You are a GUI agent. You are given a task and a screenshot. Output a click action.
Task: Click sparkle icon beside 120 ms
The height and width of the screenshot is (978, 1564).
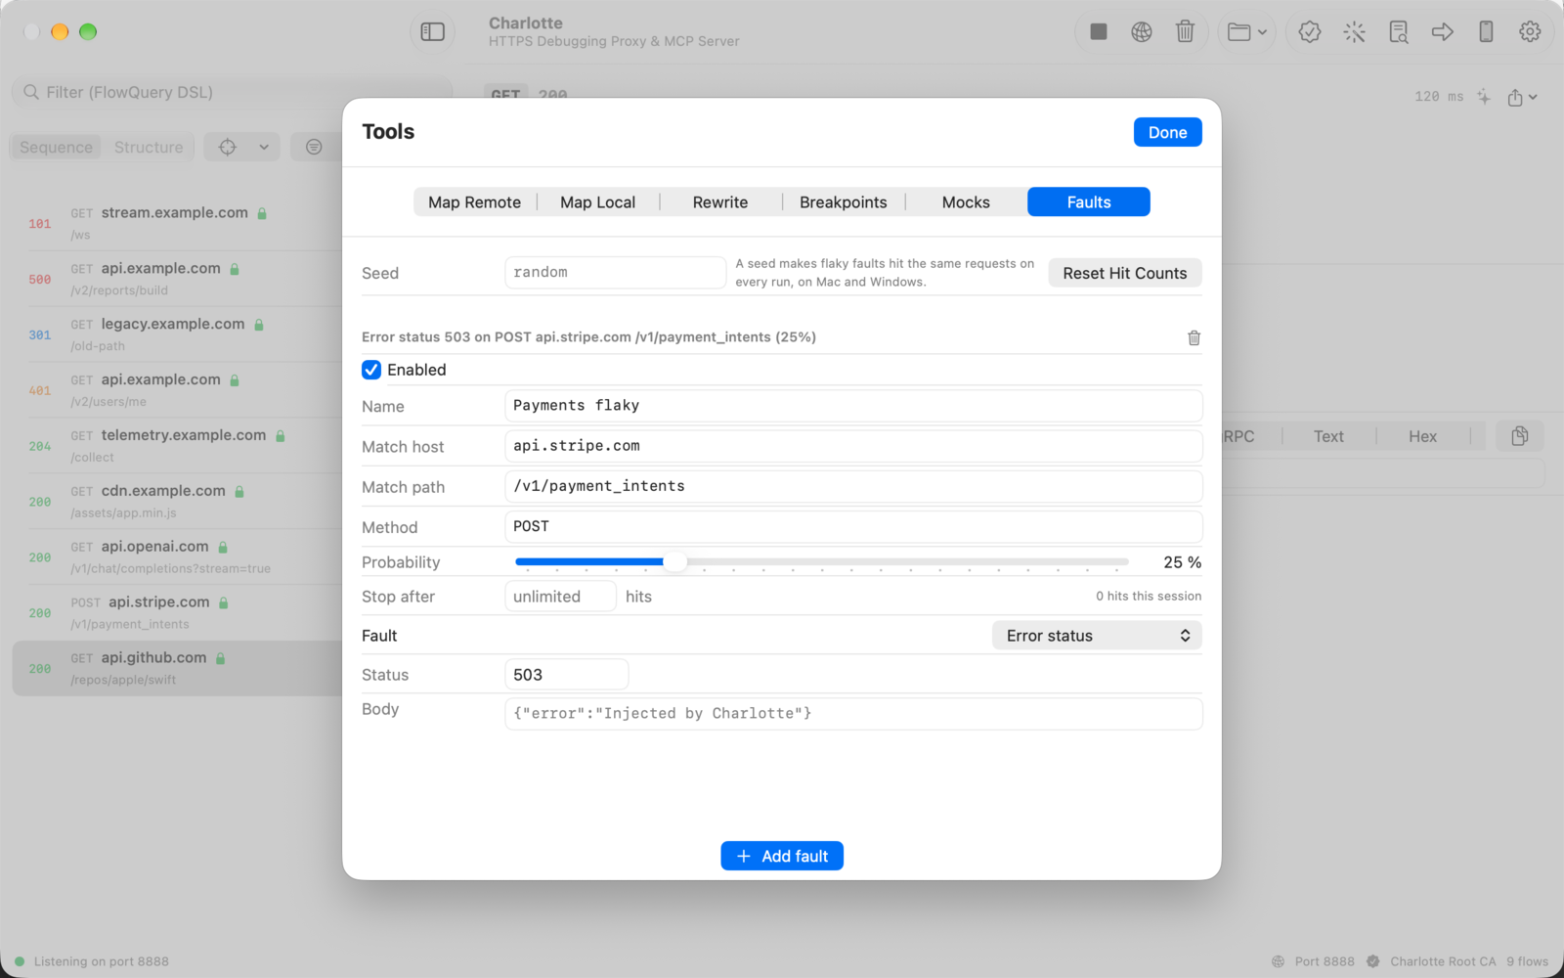pyautogui.click(x=1484, y=96)
